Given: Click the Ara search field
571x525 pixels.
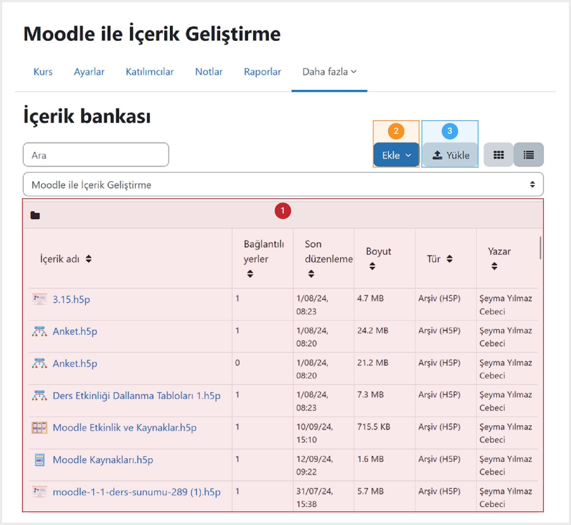Looking at the screenshot, I should 96,155.
